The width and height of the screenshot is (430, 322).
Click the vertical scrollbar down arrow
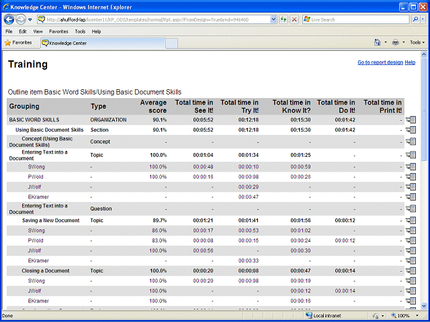[x=424, y=305]
